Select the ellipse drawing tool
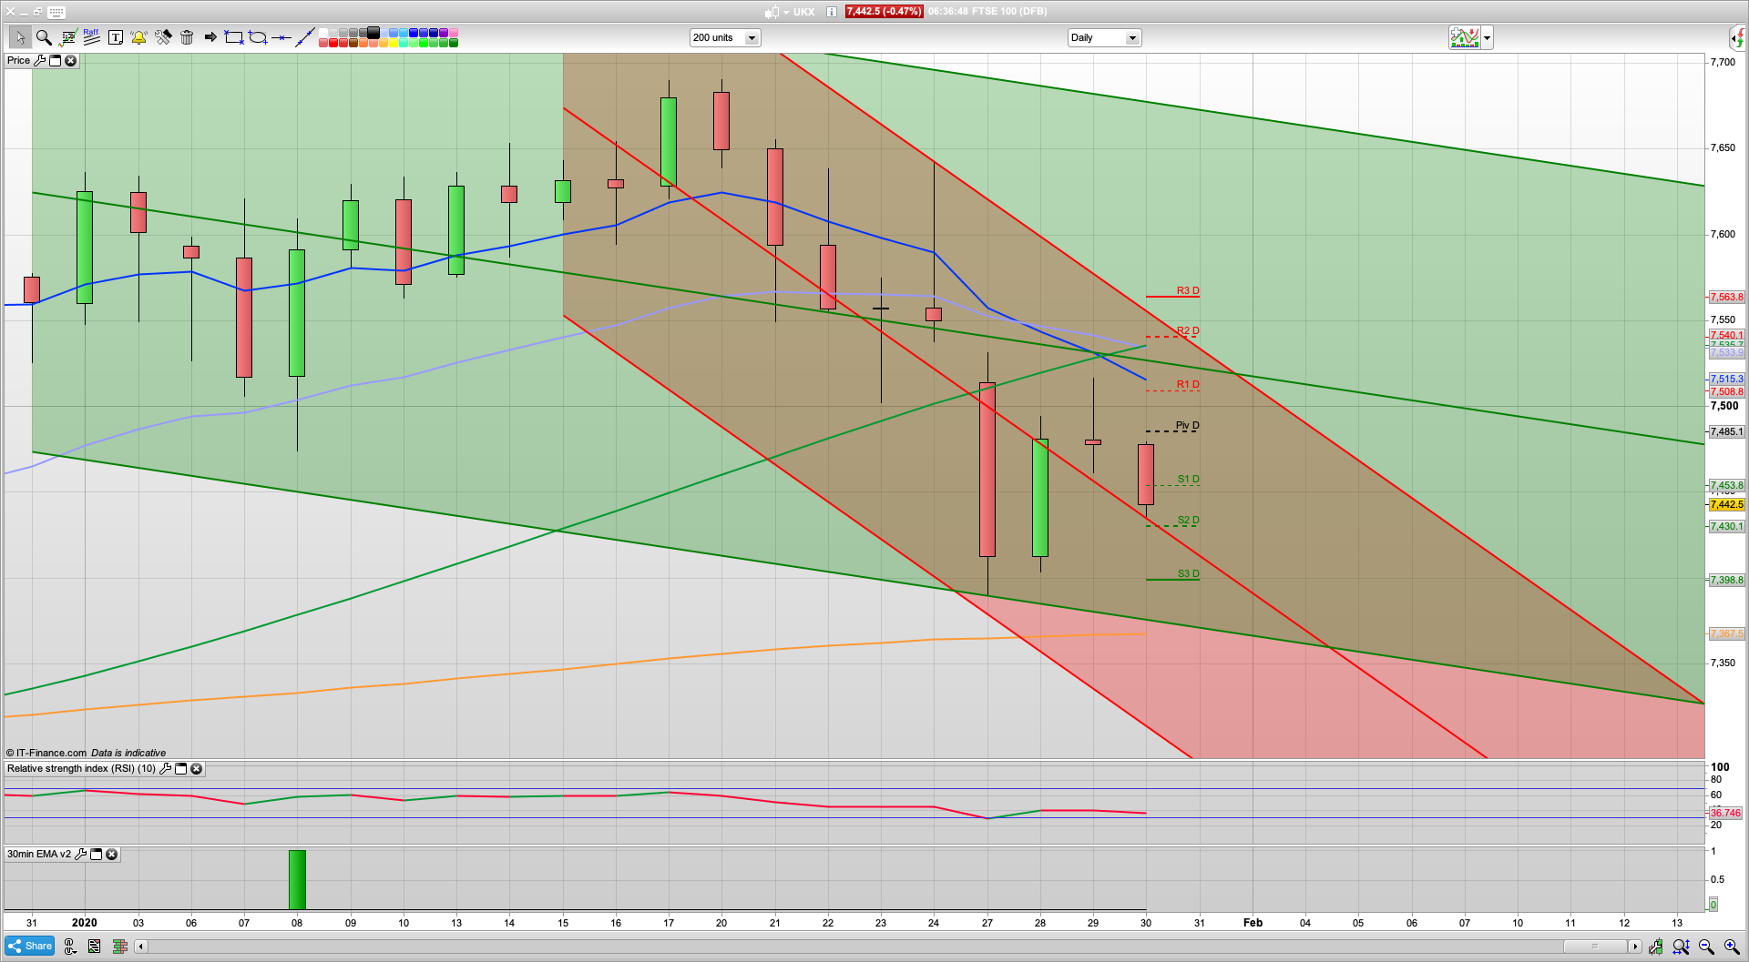The image size is (1749, 962). pos(258,37)
